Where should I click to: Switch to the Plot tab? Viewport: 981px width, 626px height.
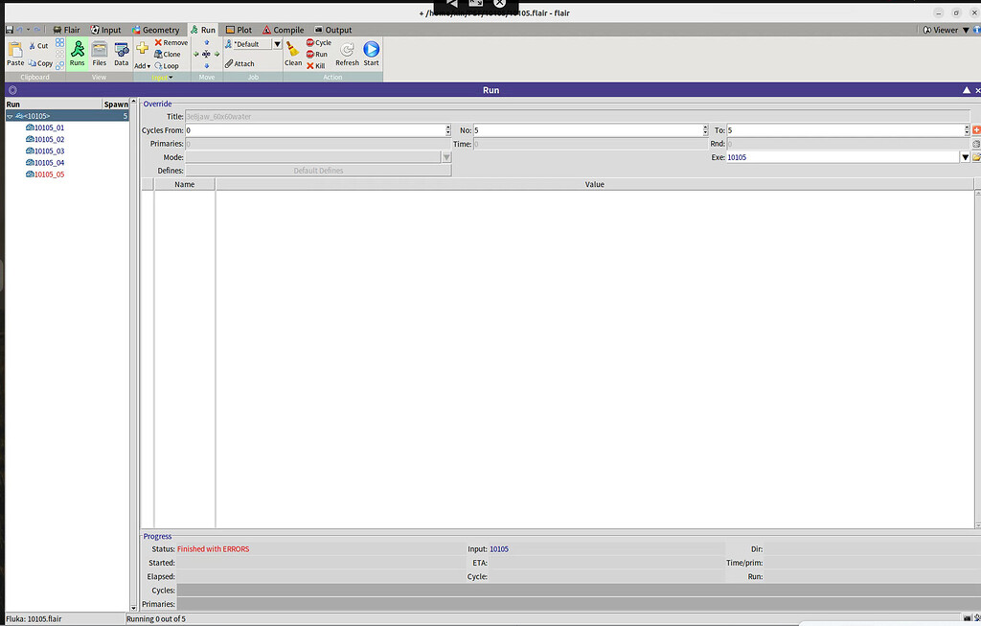(239, 30)
